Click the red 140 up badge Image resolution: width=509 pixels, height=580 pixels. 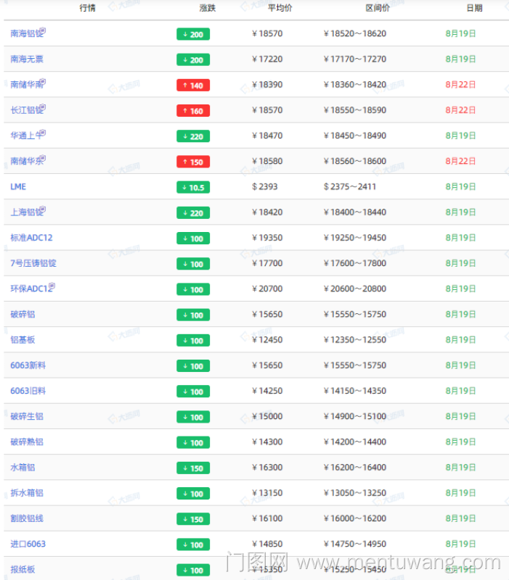coord(192,86)
